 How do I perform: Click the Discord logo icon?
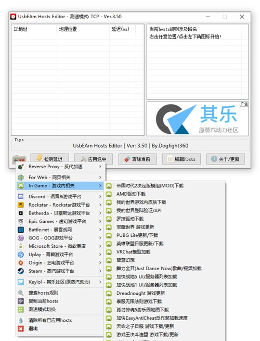click(x=21, y=197)
